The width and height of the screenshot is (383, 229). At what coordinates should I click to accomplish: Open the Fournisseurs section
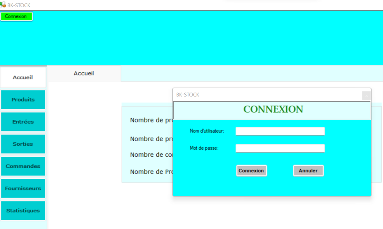click(x=23, y=188)
